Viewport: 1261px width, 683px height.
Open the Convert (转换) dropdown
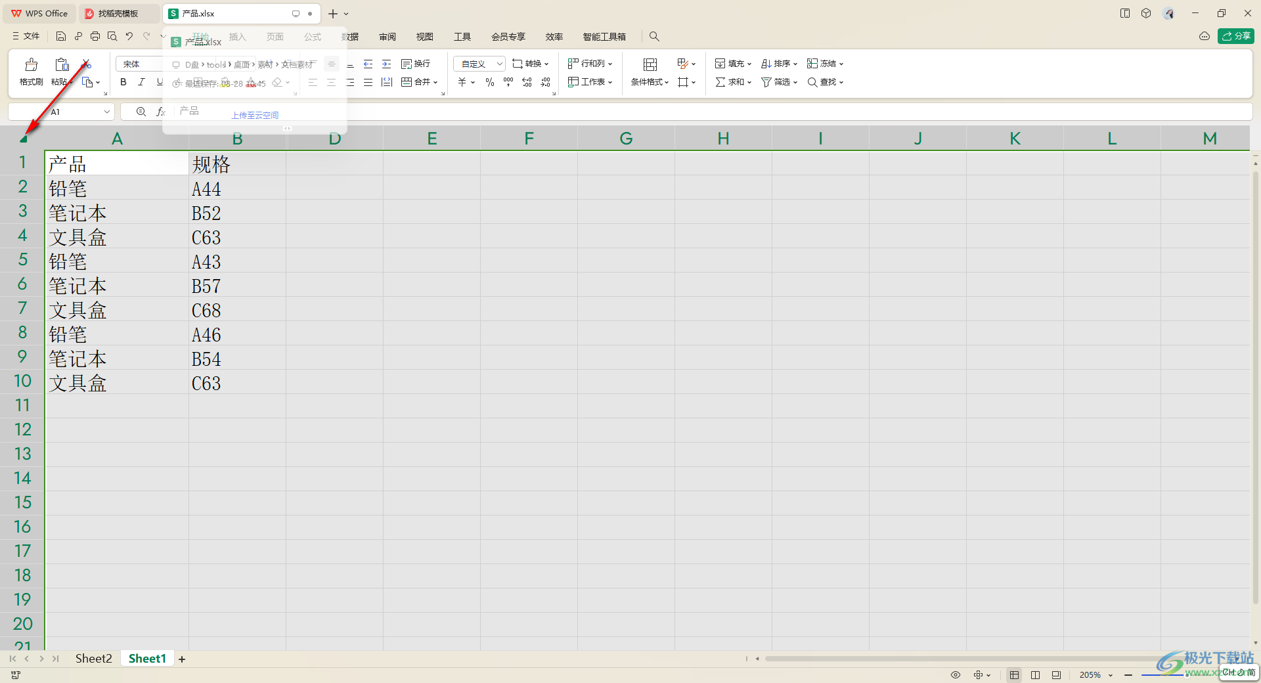coord(531,64)
